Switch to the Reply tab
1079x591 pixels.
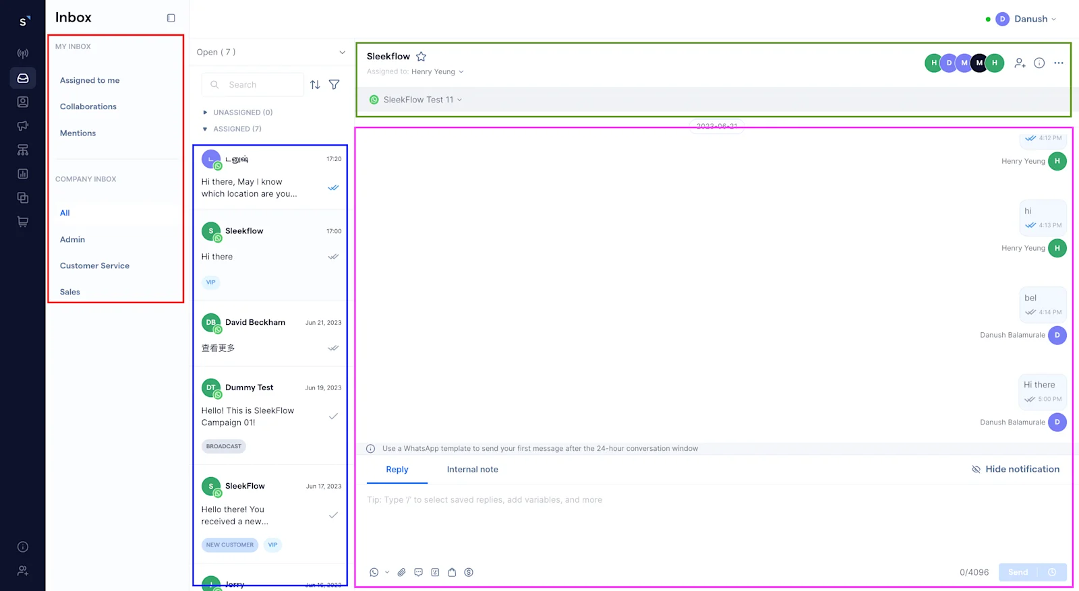[397, 470]
